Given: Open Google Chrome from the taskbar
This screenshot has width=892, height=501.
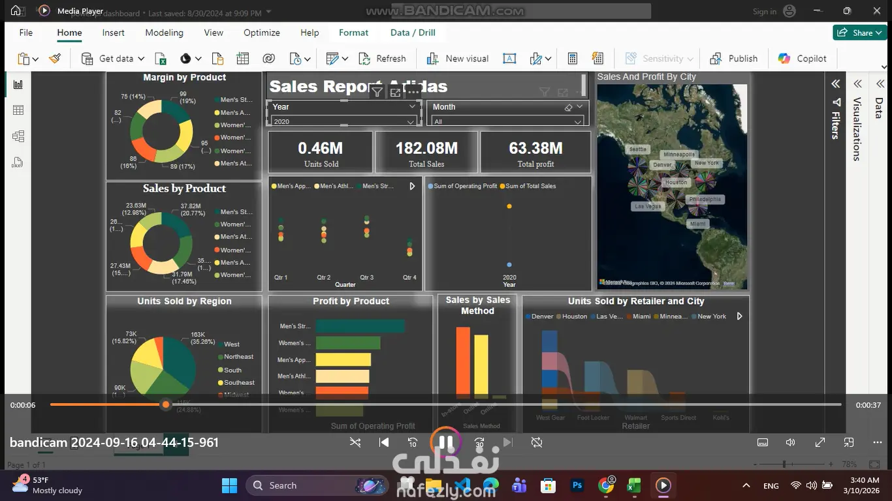Looking at the screenshot, I should (x=605, y=485).
